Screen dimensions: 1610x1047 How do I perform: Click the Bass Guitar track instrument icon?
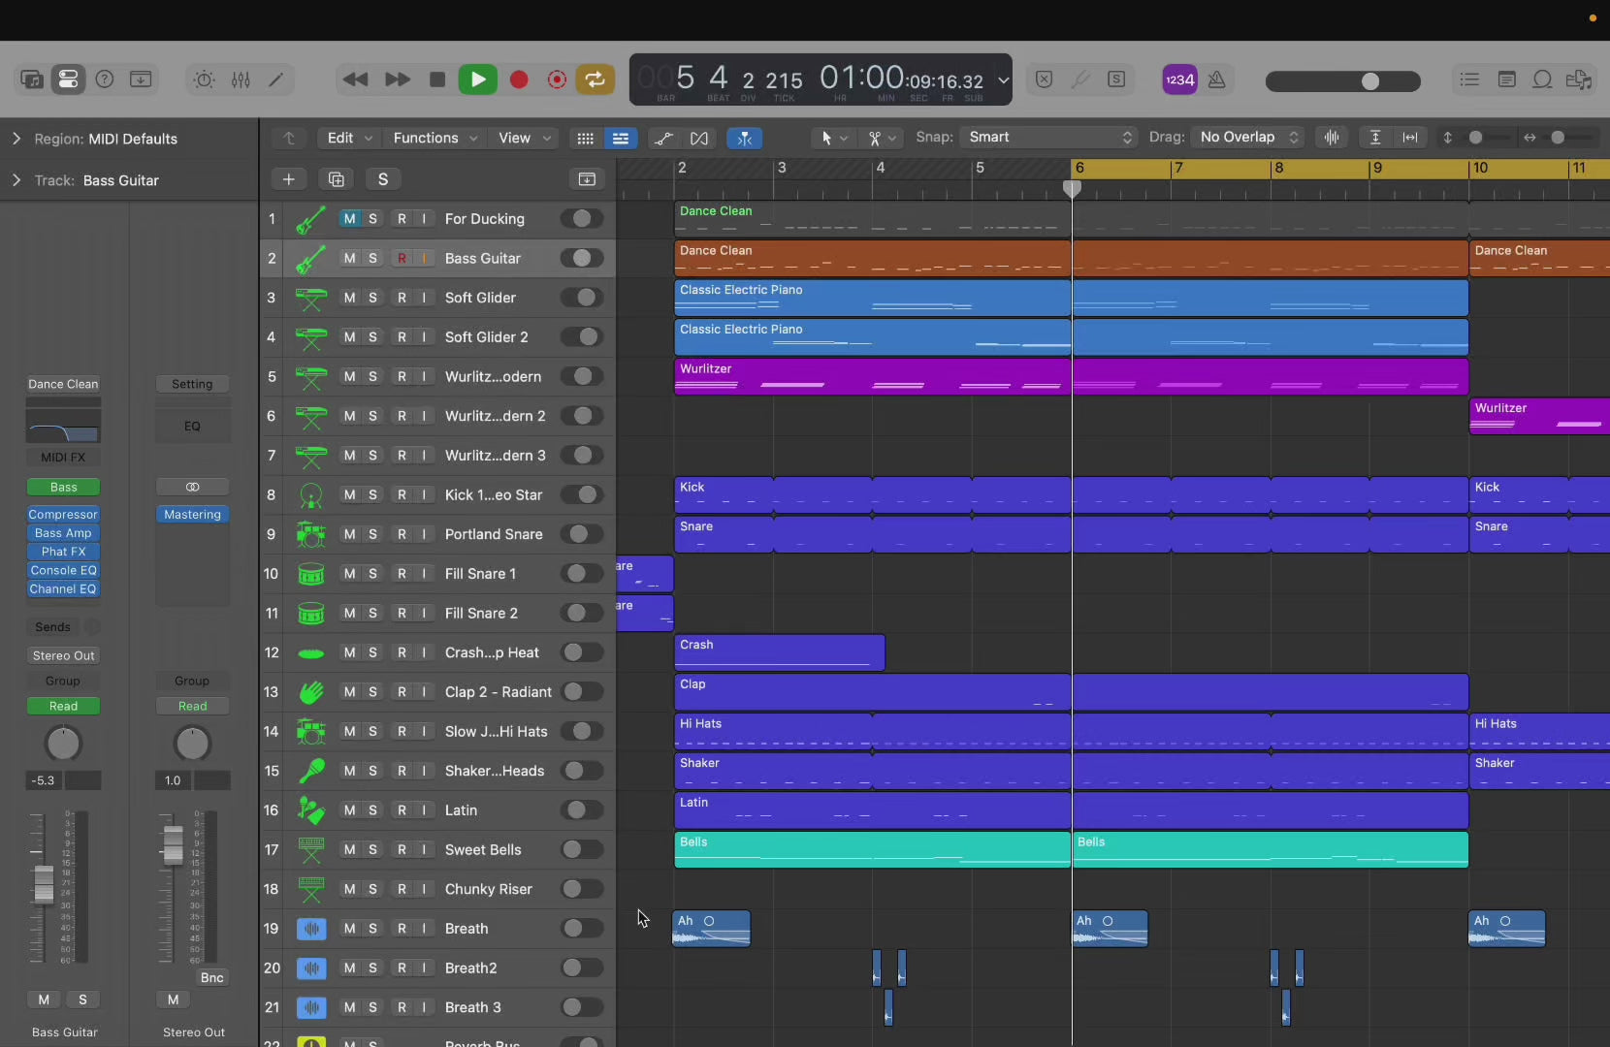(x=310, y=259)
